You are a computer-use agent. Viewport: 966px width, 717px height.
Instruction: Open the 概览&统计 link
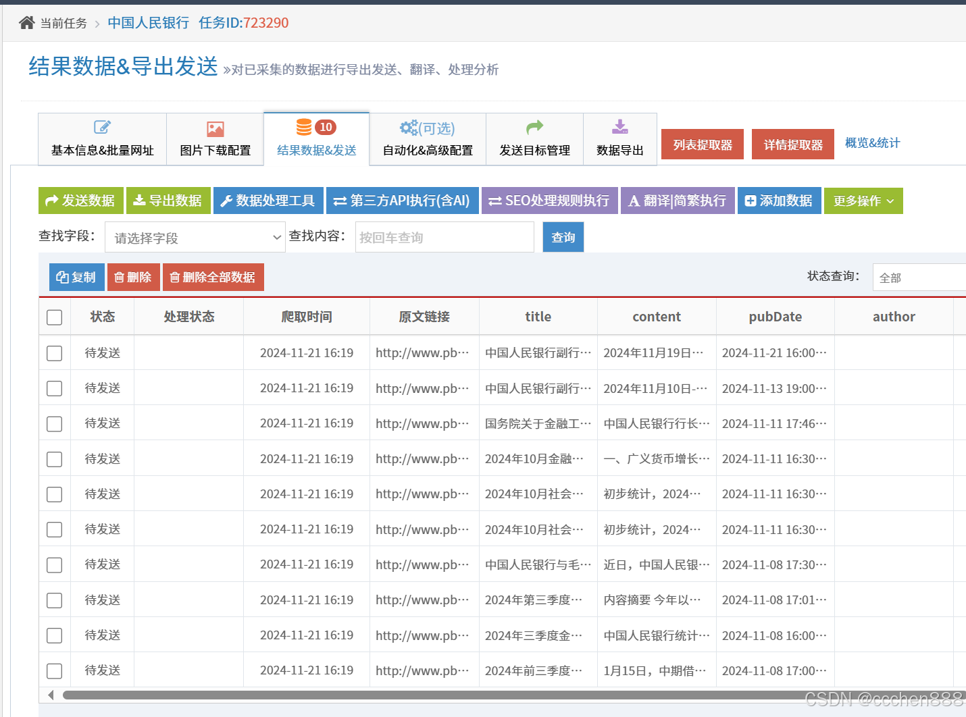tap(872, 142)
